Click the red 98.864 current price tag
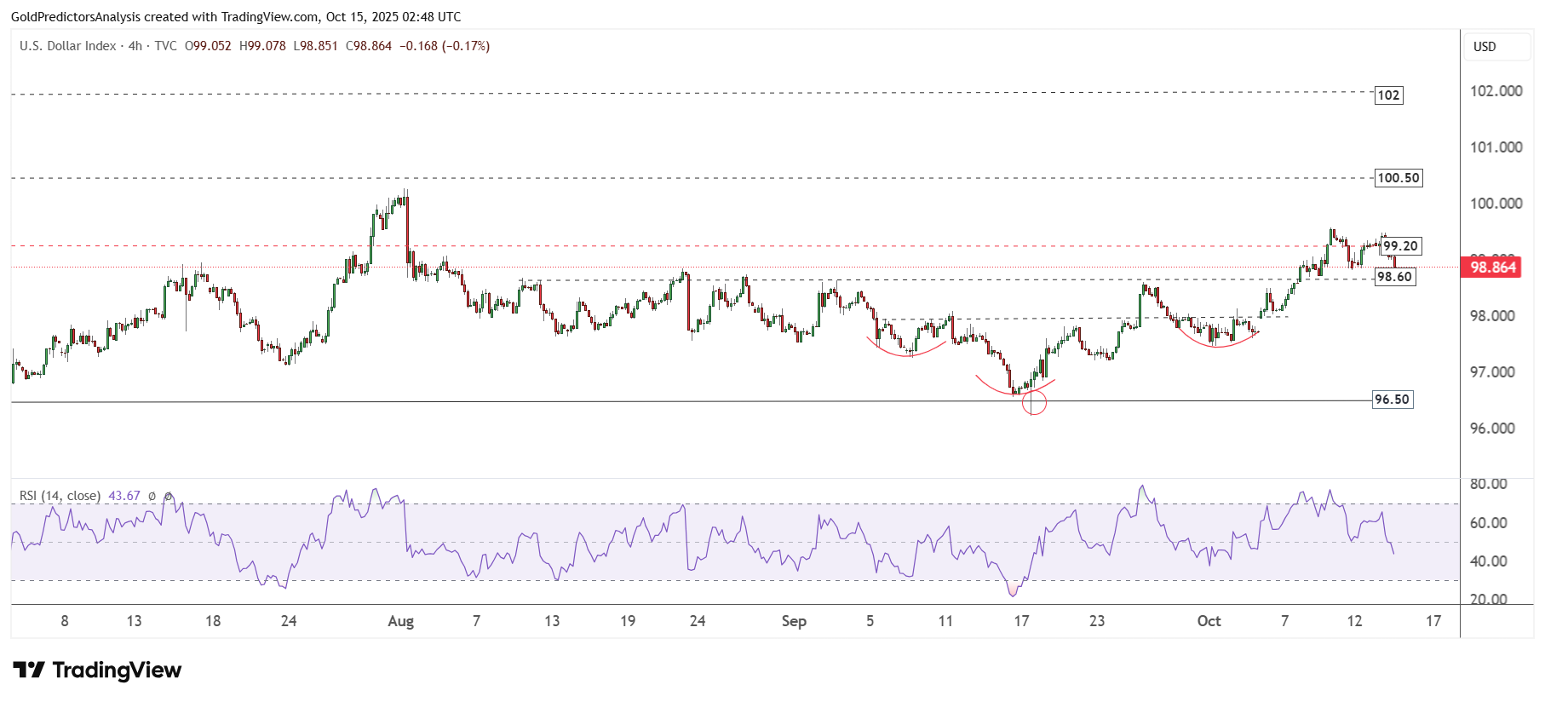The image size is (1545, 702). tap(1492, 268)
